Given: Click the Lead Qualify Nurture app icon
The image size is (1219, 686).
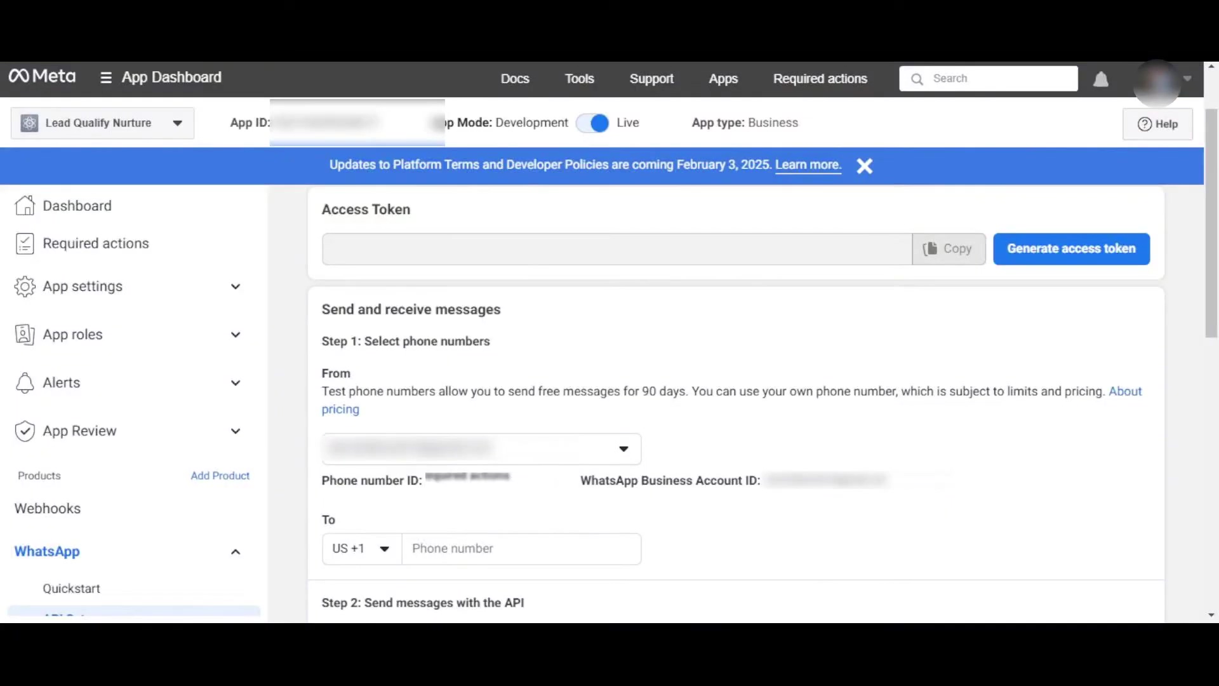Looking at the screenshot, I should pyautogui.click(x=29, y=123).
